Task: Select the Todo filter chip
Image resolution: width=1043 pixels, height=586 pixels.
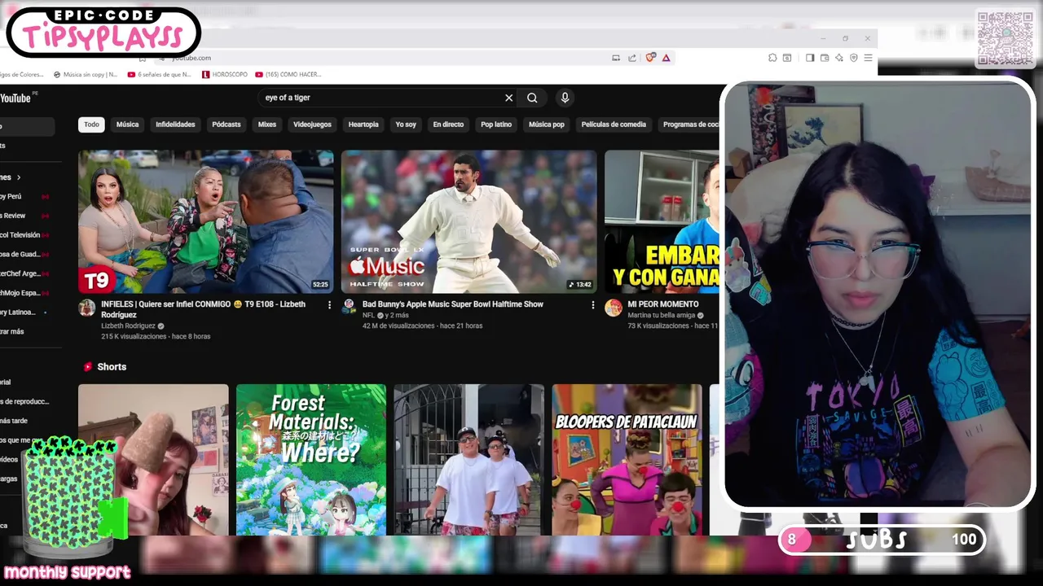Action: coord(91,125)
